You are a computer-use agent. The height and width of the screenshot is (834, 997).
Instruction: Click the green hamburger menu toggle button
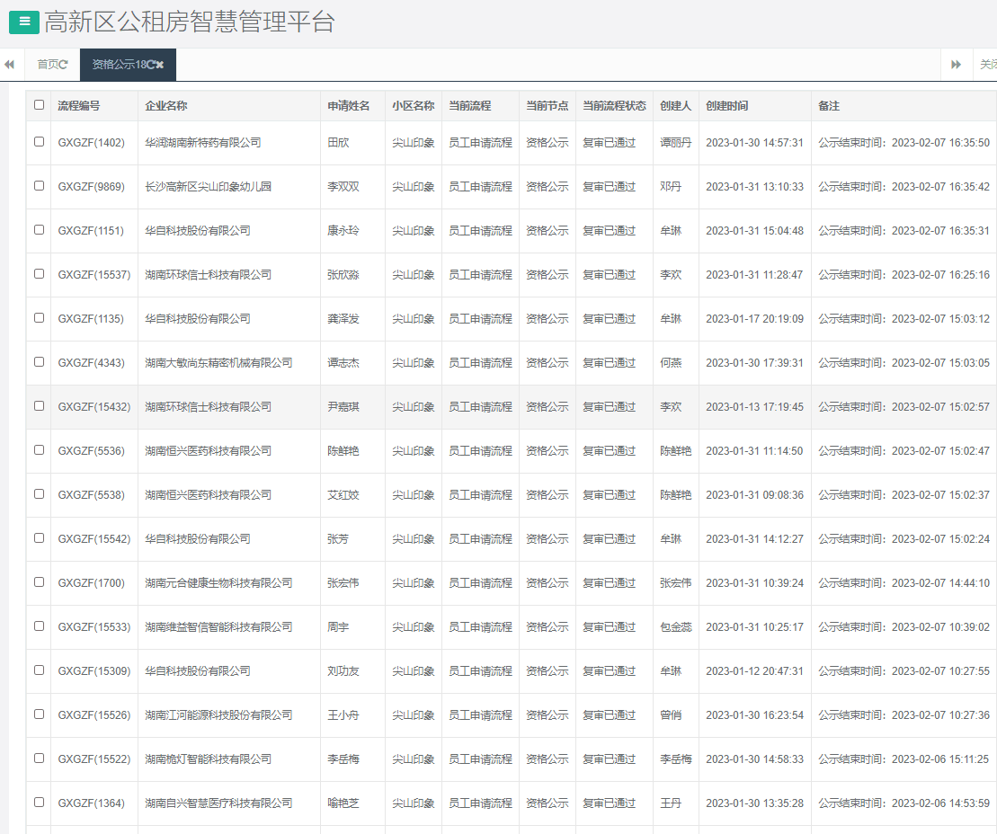point(24,22)
